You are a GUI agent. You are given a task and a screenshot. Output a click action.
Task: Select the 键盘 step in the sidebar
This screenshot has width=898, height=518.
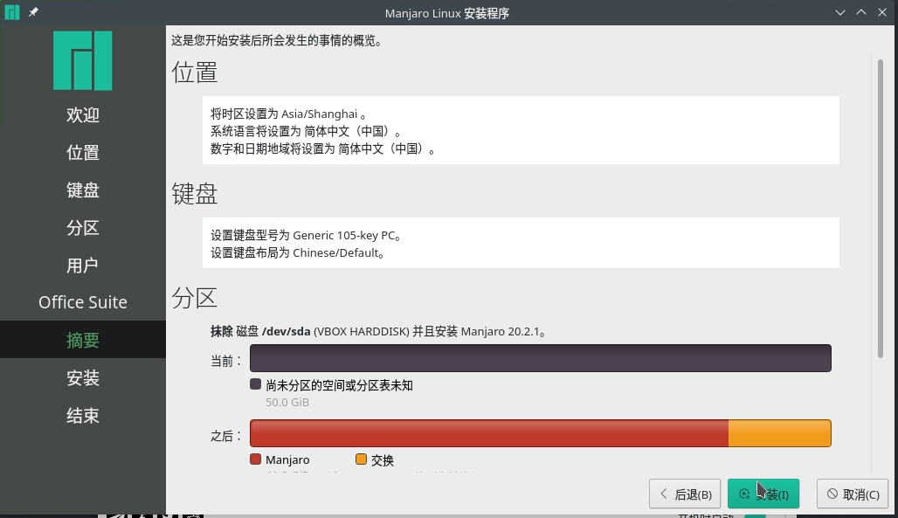click(83, 190)
